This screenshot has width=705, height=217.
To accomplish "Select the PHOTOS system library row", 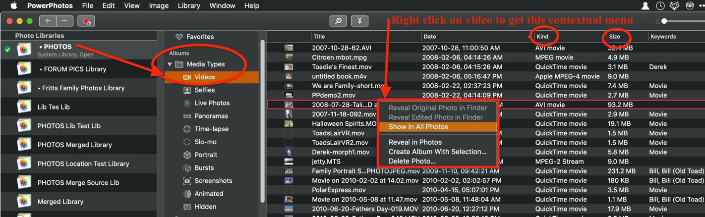I will click(x=78, y=50).
